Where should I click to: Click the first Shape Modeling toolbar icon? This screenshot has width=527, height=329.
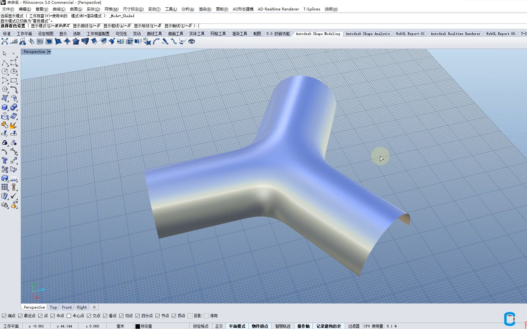(x=5, y=41)
